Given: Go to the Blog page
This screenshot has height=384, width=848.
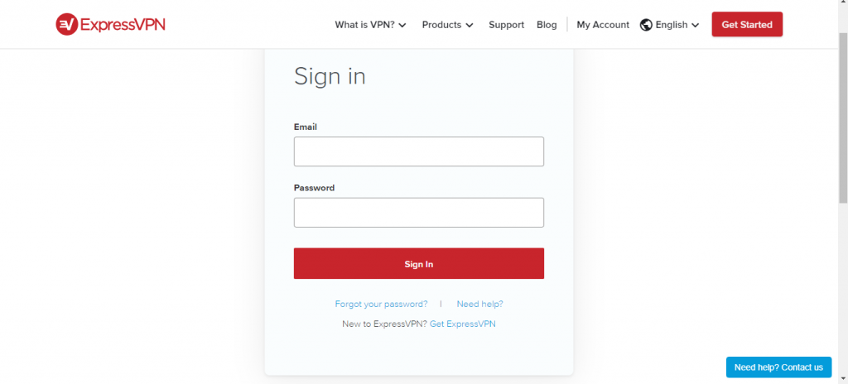Looking at the screenshot, I should (x=547, y=25).
